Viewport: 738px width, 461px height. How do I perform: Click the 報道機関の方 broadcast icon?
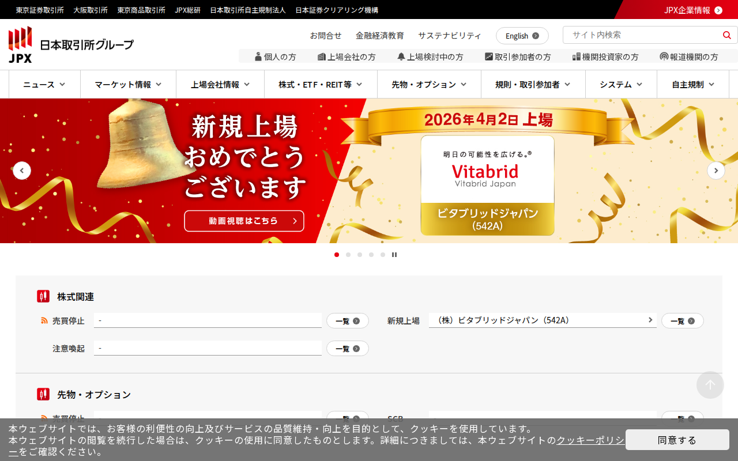(x=664, y=56)
